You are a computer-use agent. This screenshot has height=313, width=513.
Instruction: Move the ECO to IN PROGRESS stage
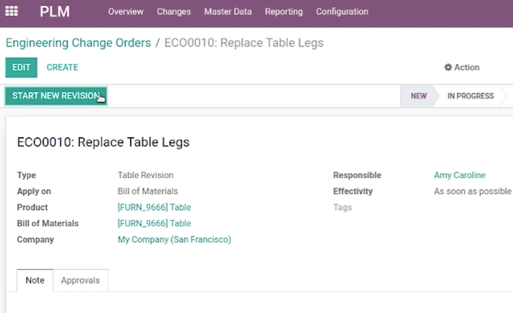click(x=471, y=96)
